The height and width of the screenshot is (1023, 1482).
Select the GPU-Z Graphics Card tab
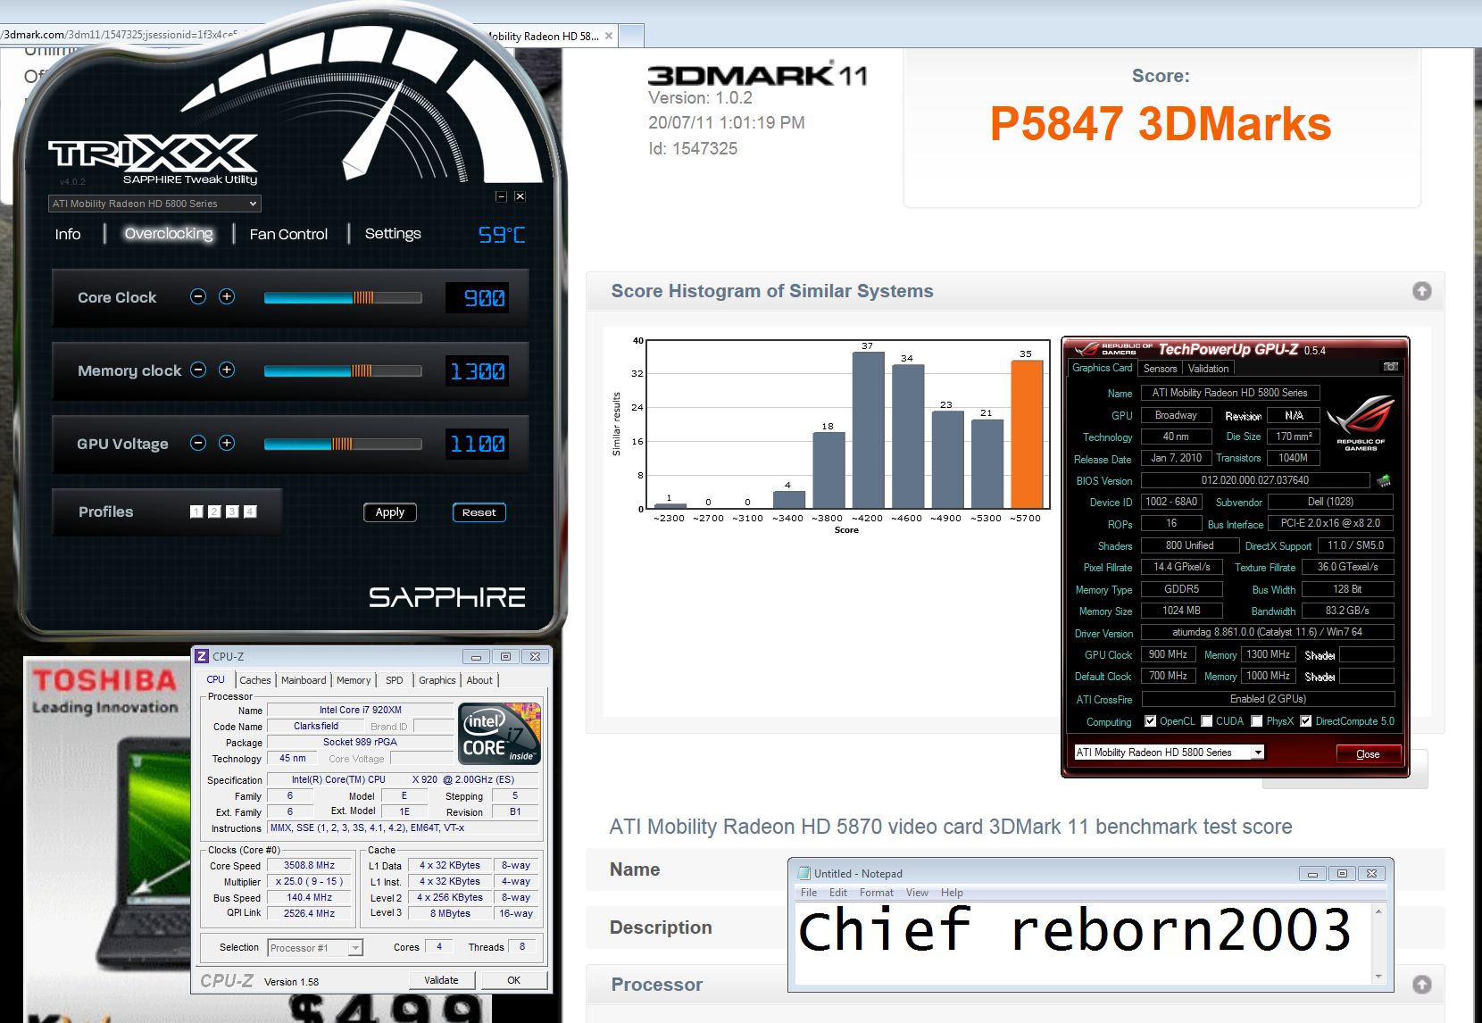tap(1102, 368)
